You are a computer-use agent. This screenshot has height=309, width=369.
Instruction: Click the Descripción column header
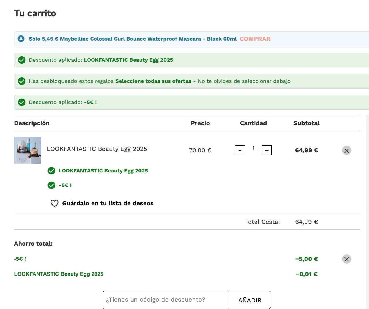[32, 123]
